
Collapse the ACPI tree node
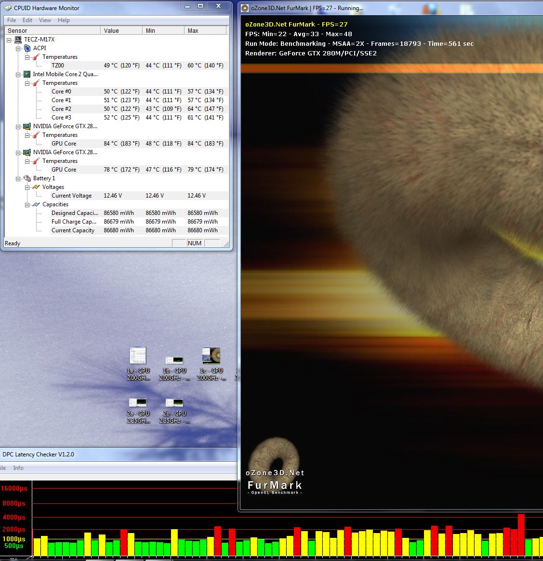click(18, 49)
